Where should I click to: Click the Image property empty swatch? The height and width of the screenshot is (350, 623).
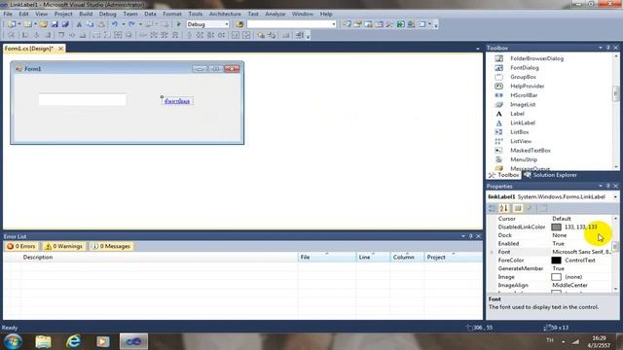(556, 277)
